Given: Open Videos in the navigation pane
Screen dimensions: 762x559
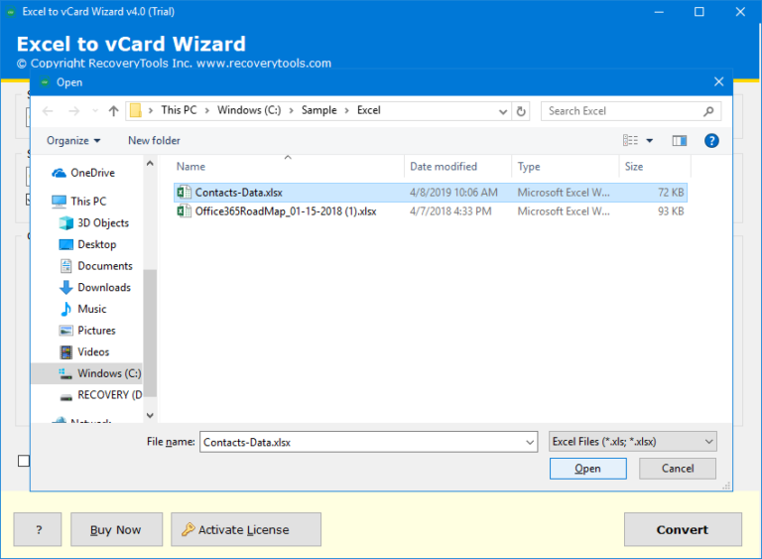Looking at the screenshot, I should [84, 351].
